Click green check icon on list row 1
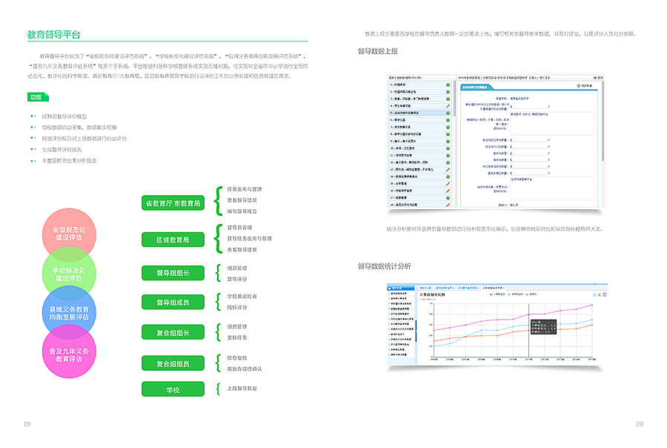Image resolution: width=667 pixels, height=448 pixels. pyautogui.click(x=448, y=85)
